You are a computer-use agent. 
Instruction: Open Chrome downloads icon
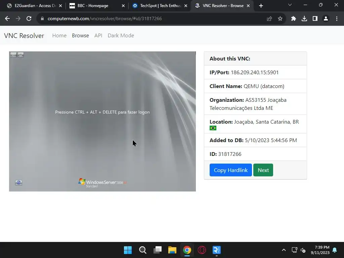pyautogui.click(x=304, y=19)
